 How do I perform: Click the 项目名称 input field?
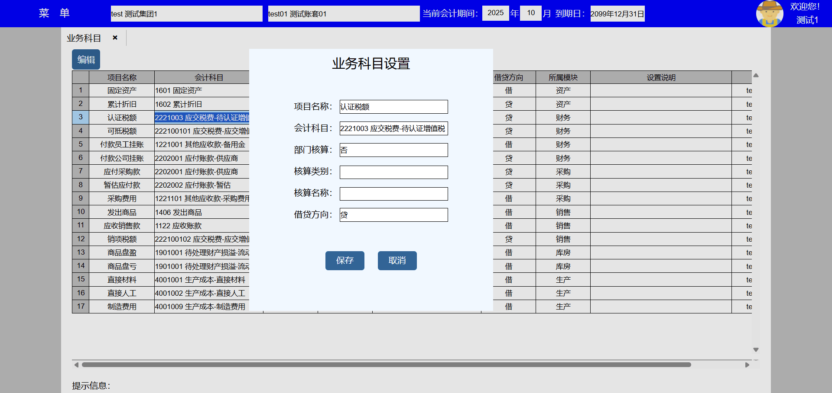tap(393, 107)
